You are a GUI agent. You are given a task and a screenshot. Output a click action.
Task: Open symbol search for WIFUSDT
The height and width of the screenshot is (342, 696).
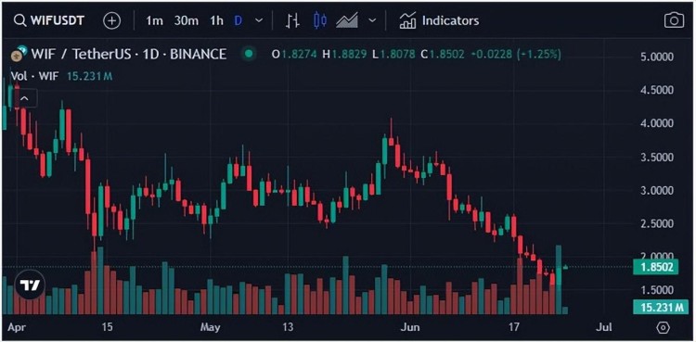pos(49,20)
